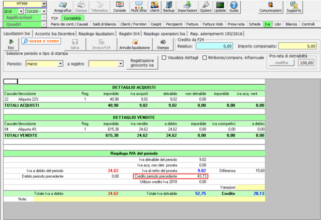Click the Registrazione giroconto iva button
This screenshot has width=321, height=220.
click(x=142, y=63)
